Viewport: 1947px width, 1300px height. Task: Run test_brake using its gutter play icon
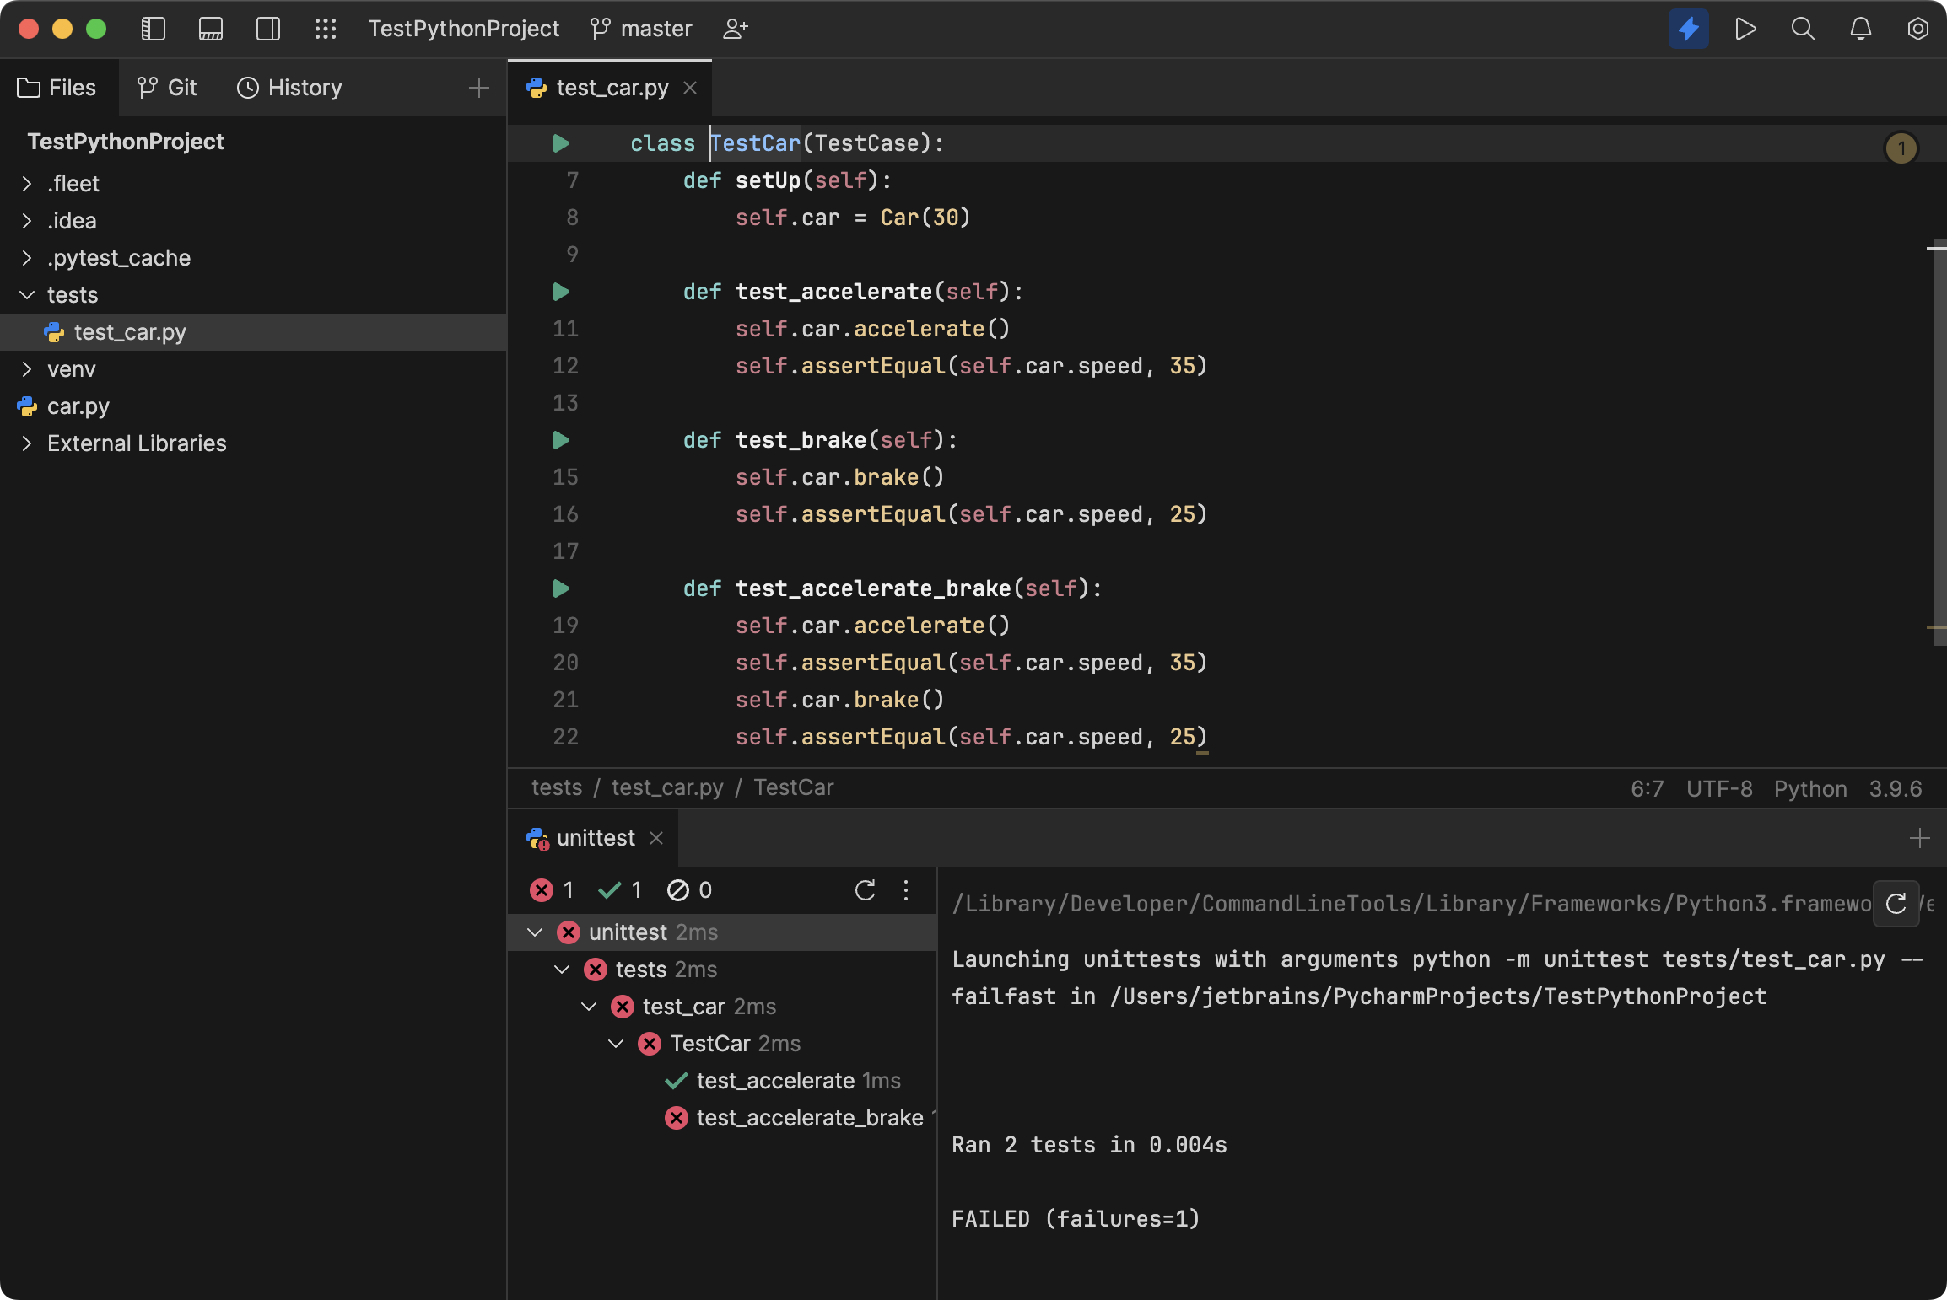pos(560,440)
